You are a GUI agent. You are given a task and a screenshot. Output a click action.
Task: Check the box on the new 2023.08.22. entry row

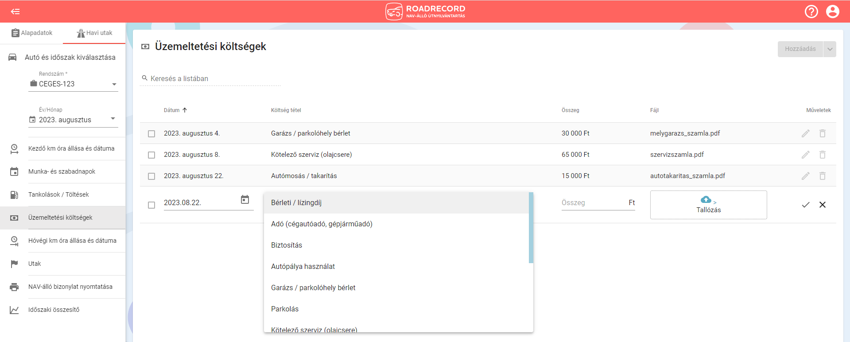pos(151,205)
